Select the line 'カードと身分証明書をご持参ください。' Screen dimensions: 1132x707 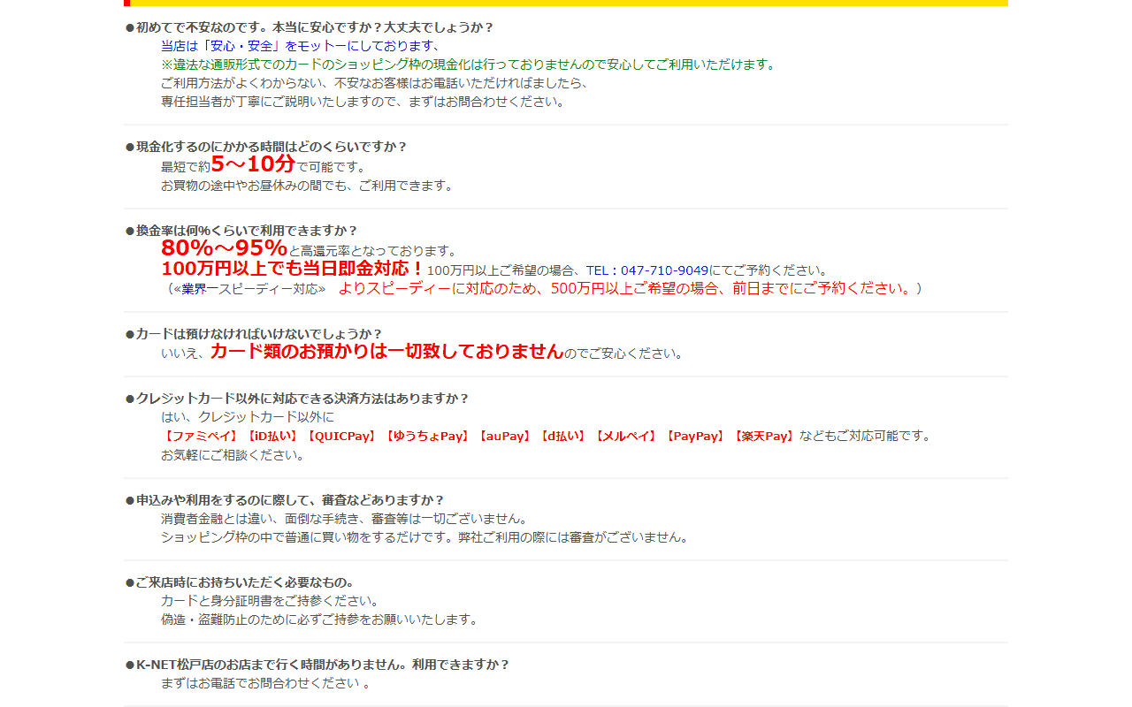click(272, 601)
